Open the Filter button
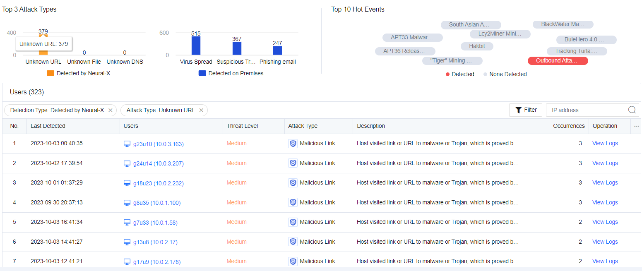This screenshot has width=642, height=271. pos(526,110)
